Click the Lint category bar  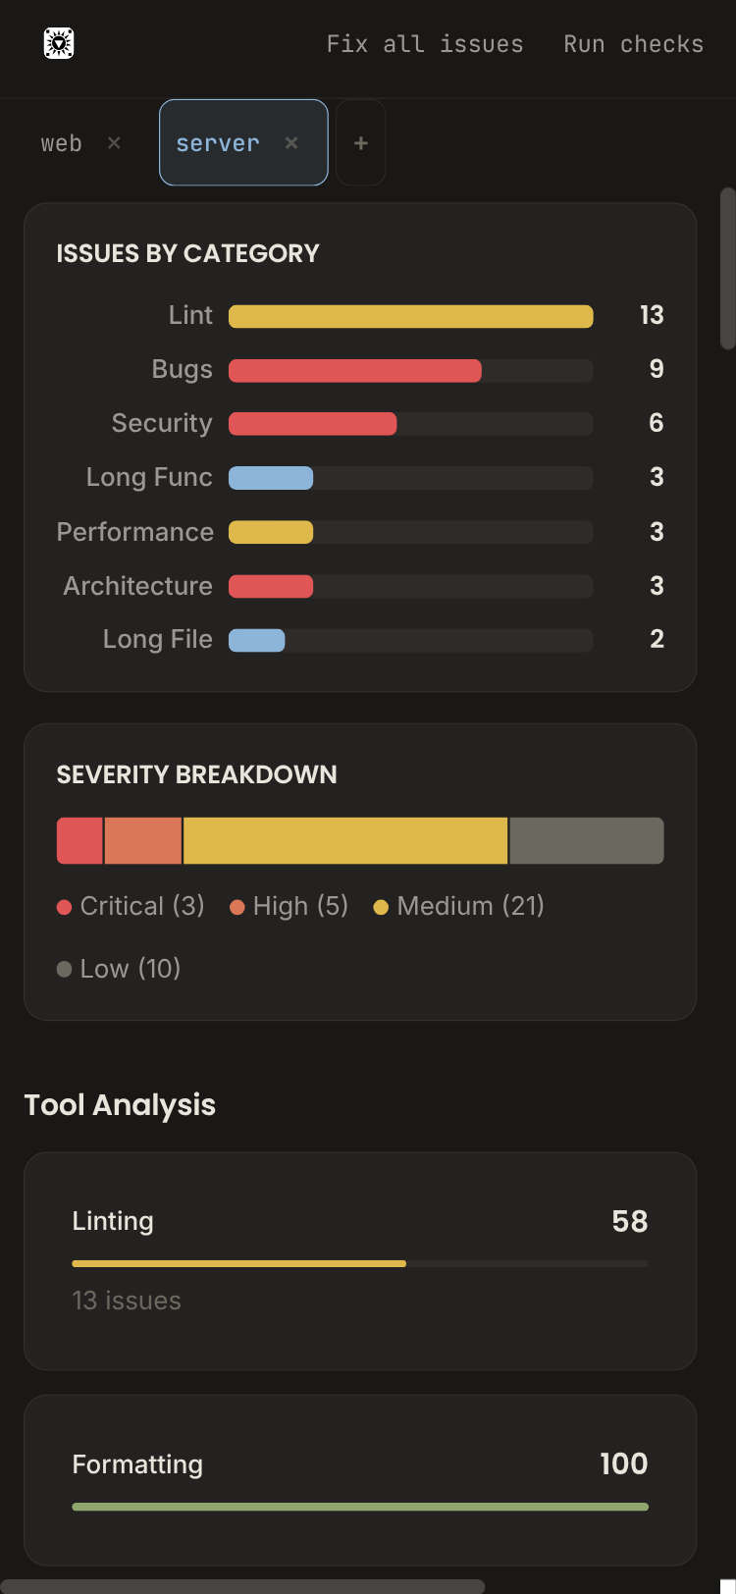(x=410, y=316)
